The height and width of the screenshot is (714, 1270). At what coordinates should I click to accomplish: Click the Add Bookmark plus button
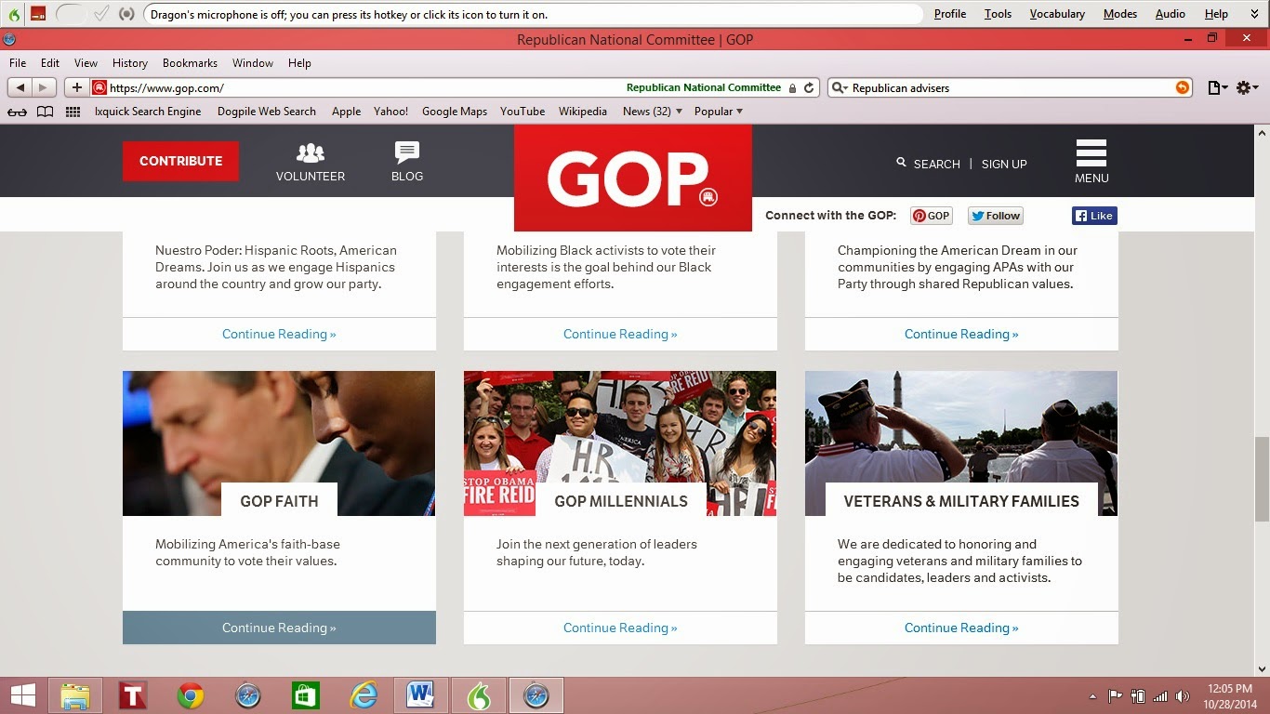(76, 87)
